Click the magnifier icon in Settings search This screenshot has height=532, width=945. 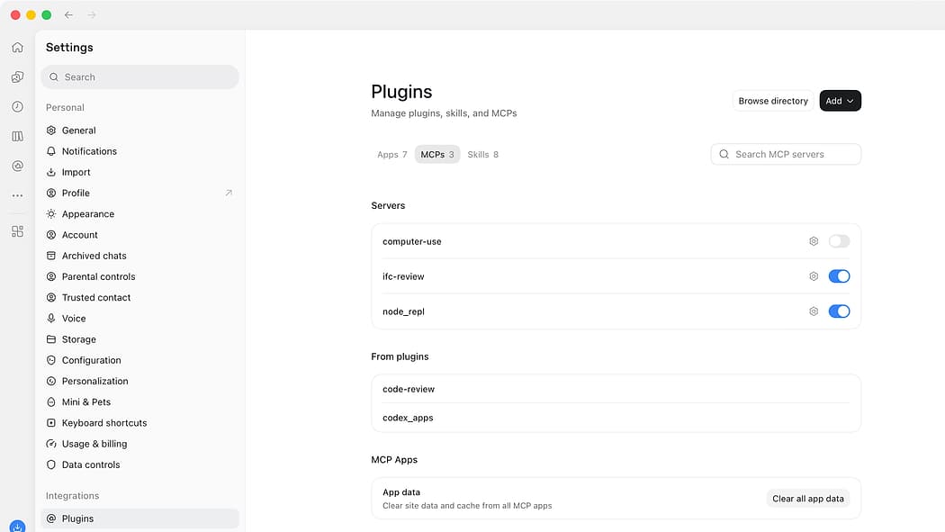tap(54, 77)
